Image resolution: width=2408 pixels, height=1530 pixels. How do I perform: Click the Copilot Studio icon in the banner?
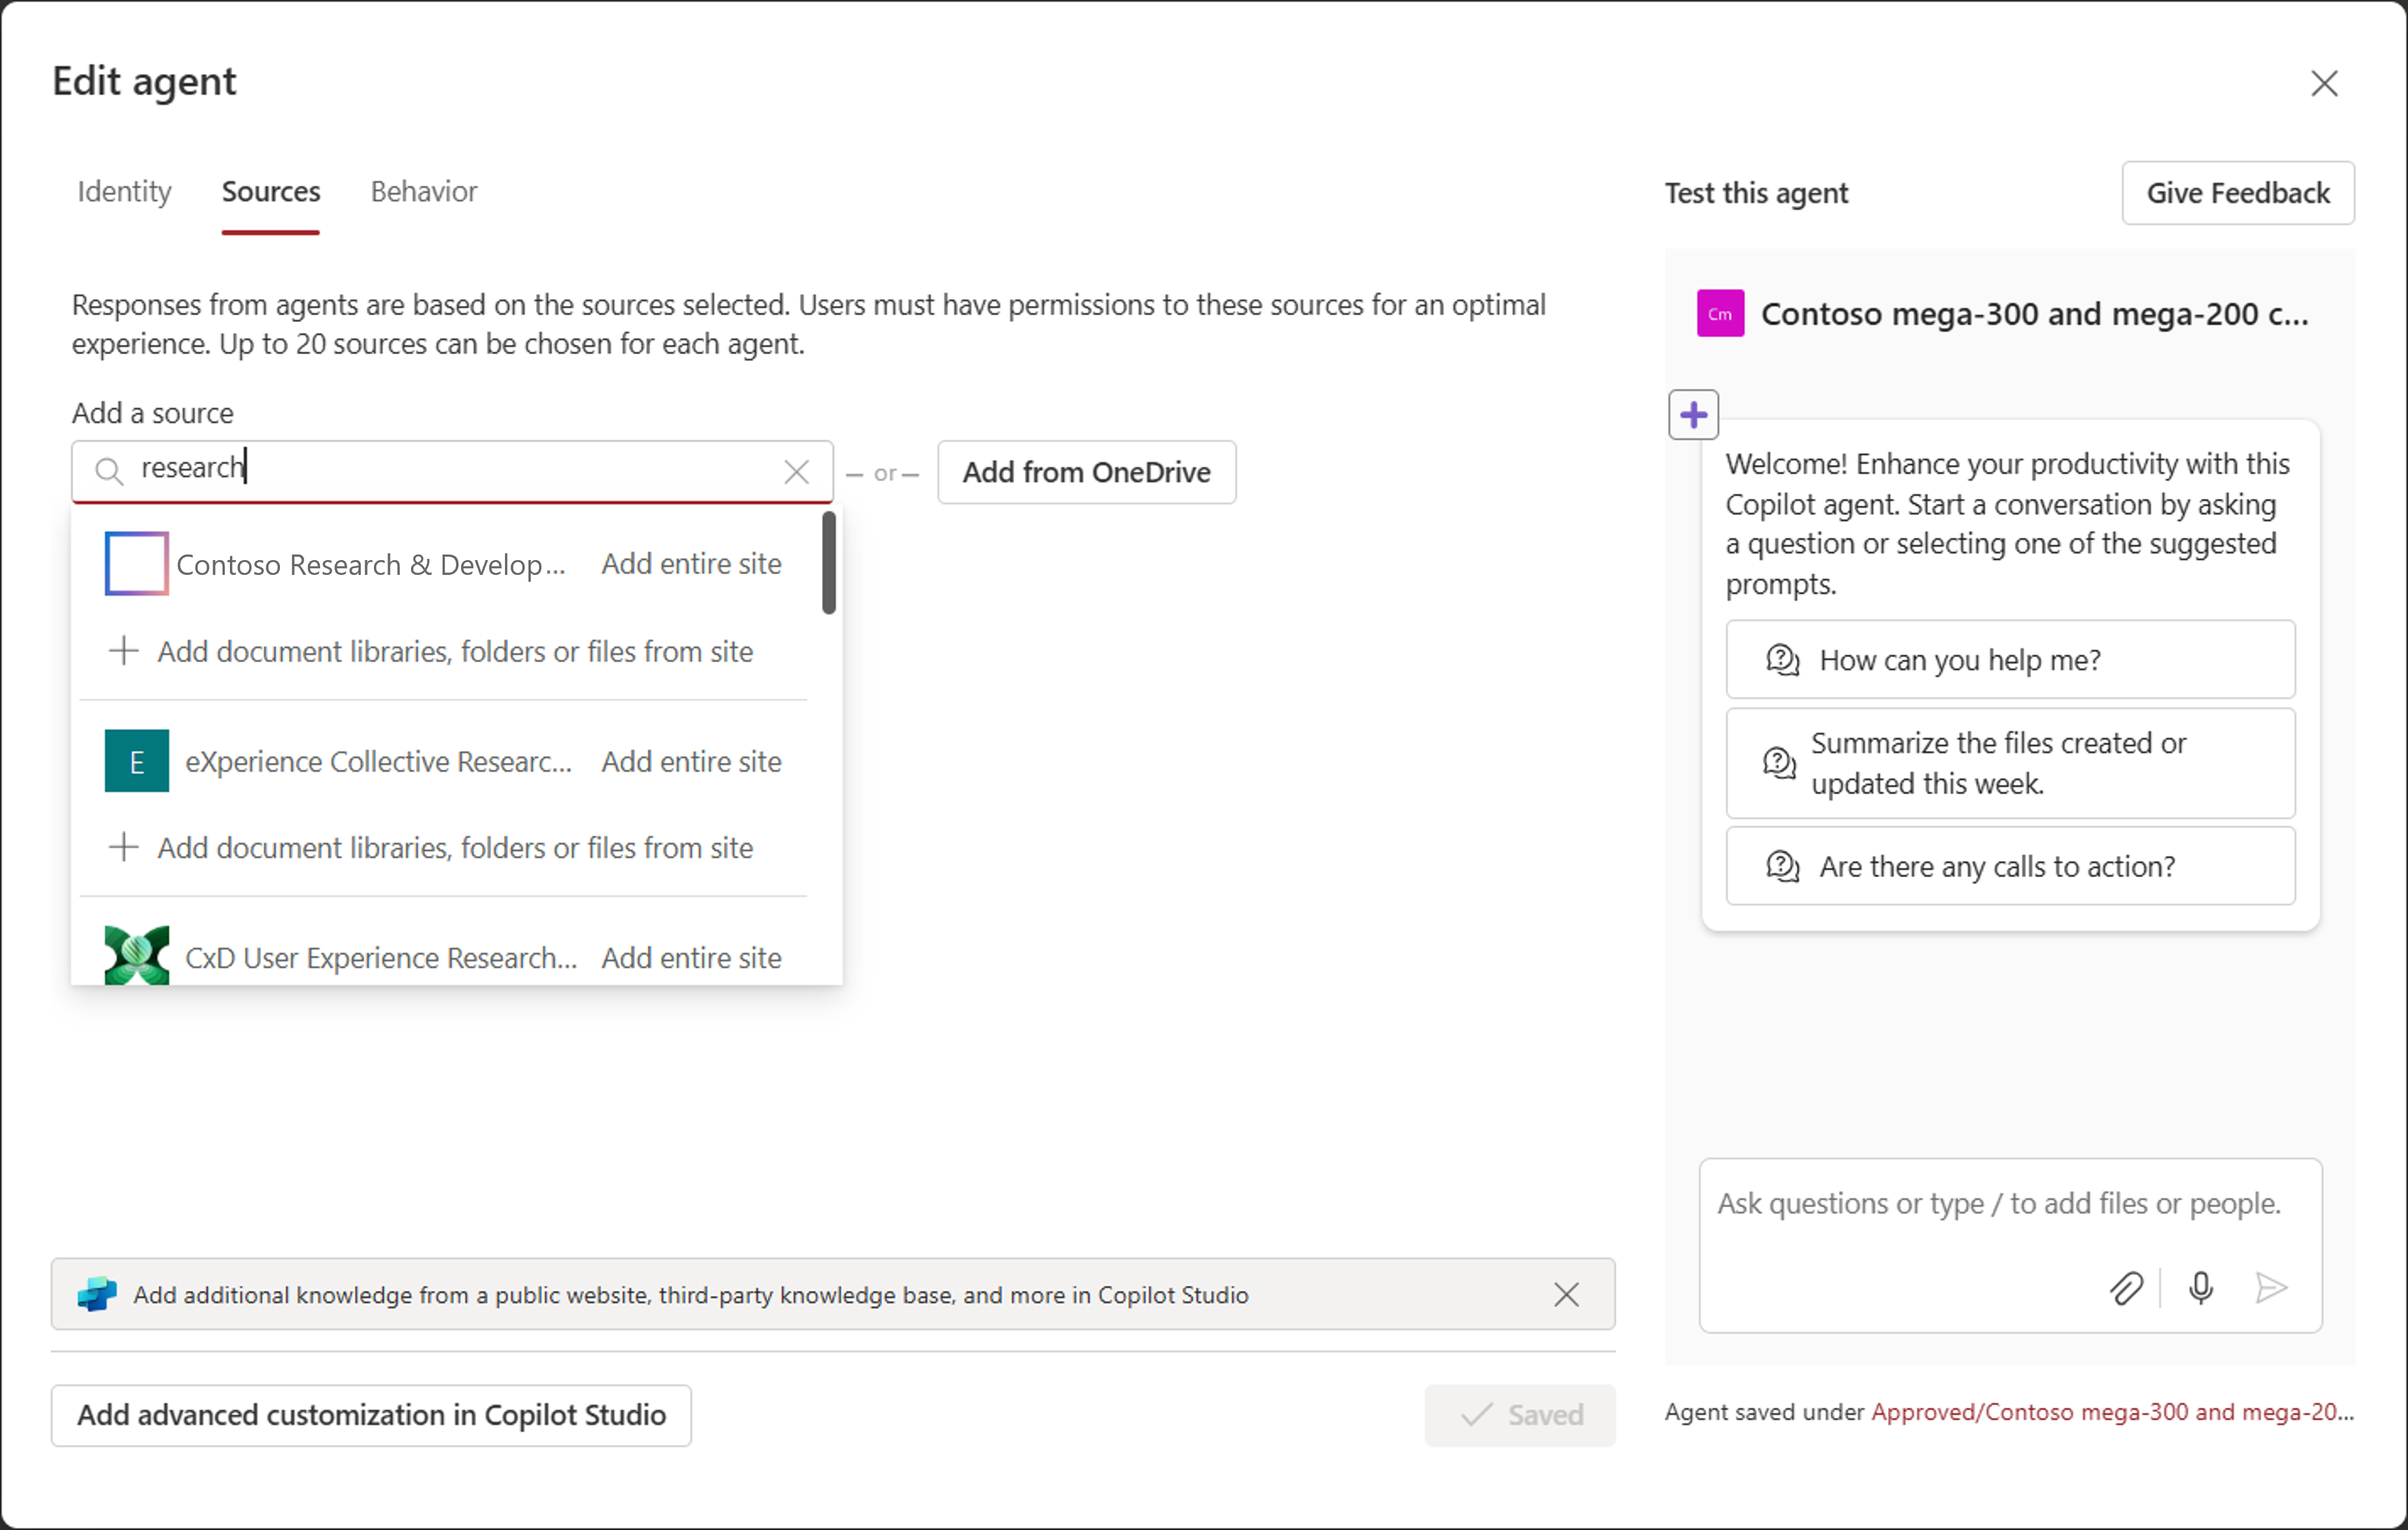pyautogui.click(x=96, y=1294)
